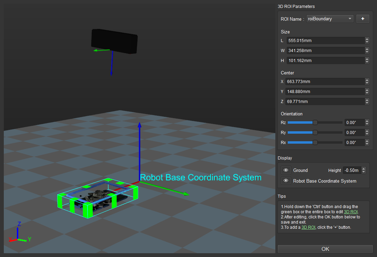Increment the Center Z coordinate stepper

367,100
